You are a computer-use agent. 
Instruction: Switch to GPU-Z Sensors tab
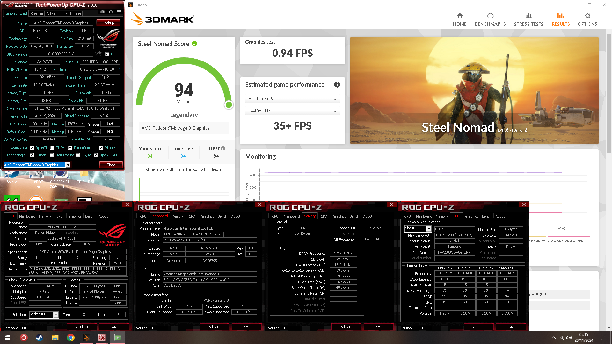click(x=37, y=13)
